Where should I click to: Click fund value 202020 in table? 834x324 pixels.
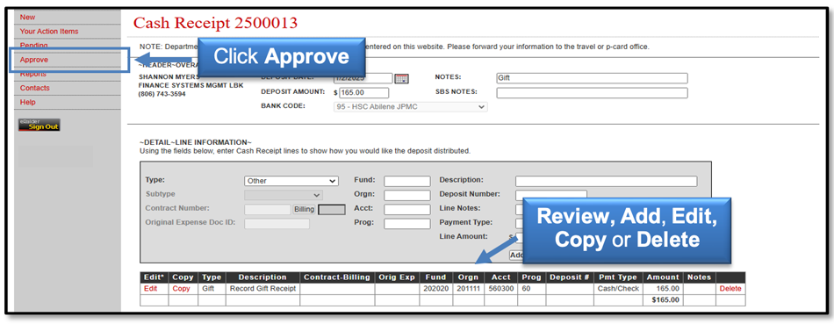pos(435,288)
